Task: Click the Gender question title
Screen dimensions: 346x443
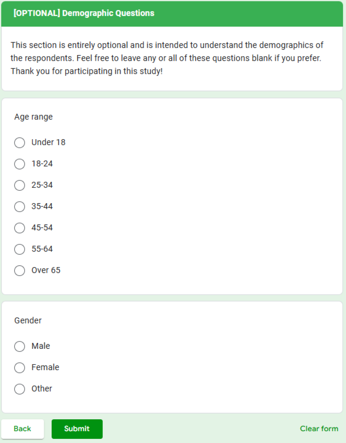Action: (x=28, y=321)
